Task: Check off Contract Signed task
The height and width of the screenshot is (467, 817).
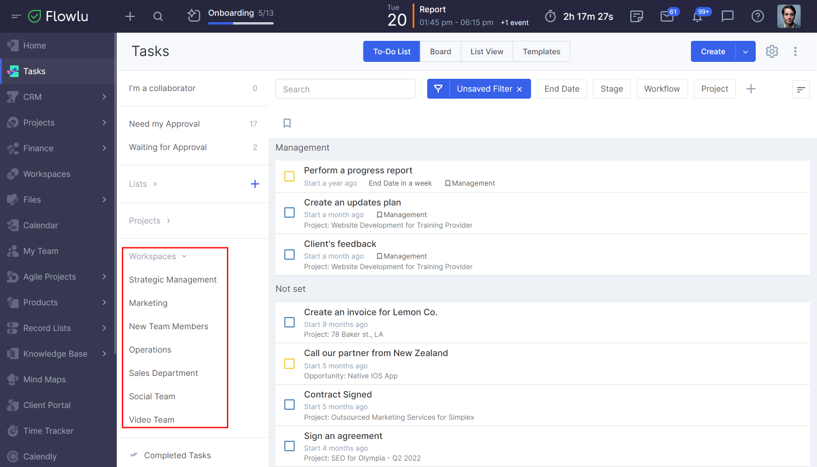Action: tap(289, 405)
